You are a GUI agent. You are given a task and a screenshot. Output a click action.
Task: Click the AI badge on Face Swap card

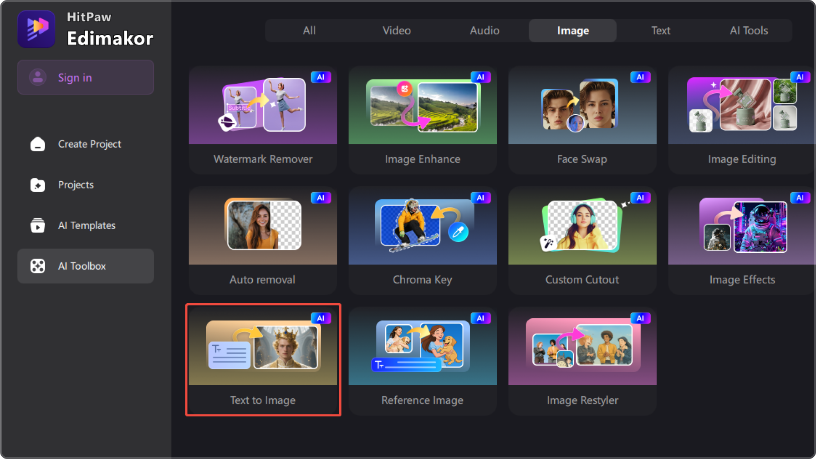tap(640, 77)
